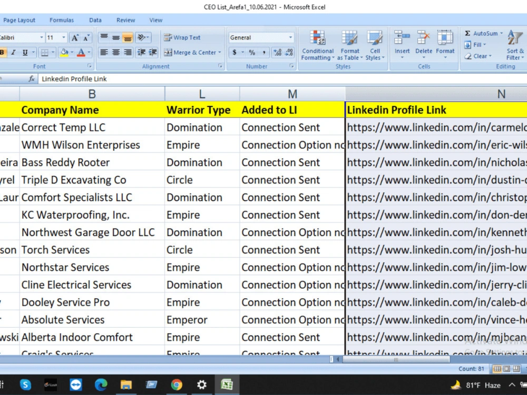
Task: Apply Percent Style
Action: (252, 52)
